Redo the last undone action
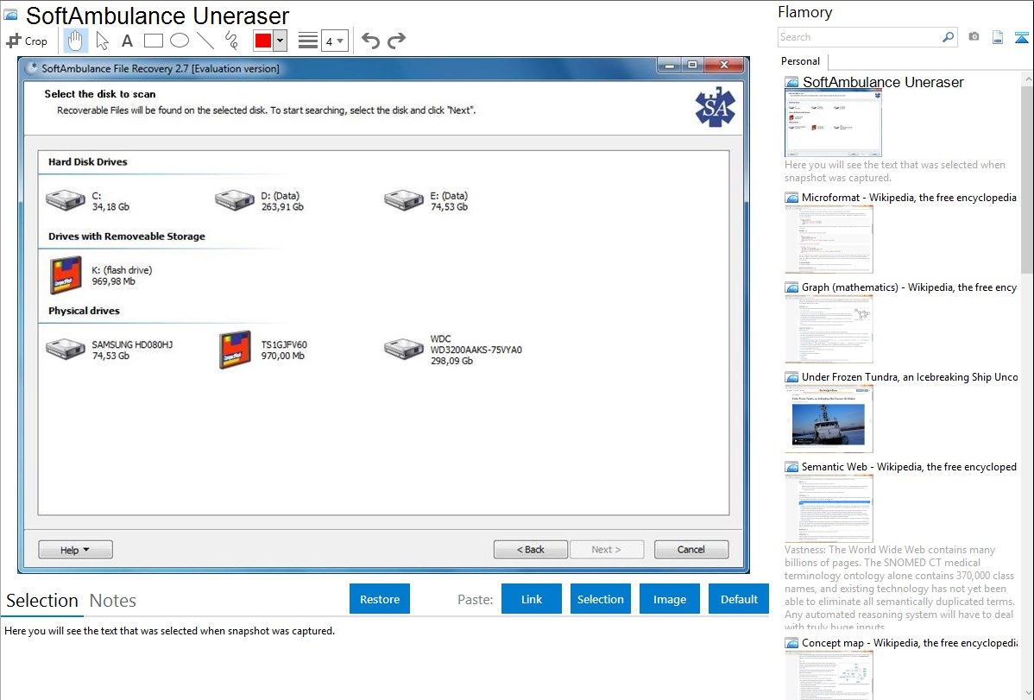1034x700 pixels. (396, 41)
